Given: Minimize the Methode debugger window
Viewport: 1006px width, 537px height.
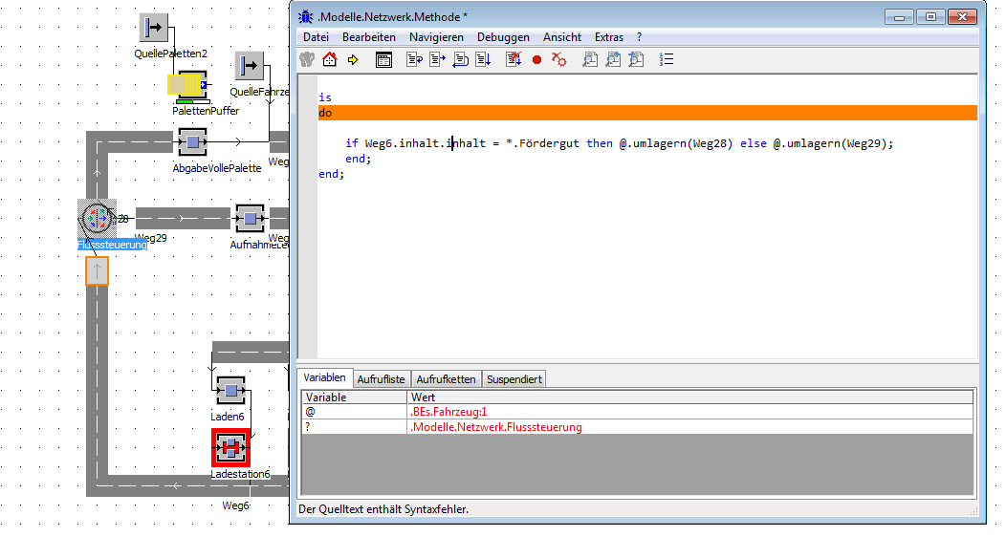Looking at the screenshot, I should coord(900,17).
